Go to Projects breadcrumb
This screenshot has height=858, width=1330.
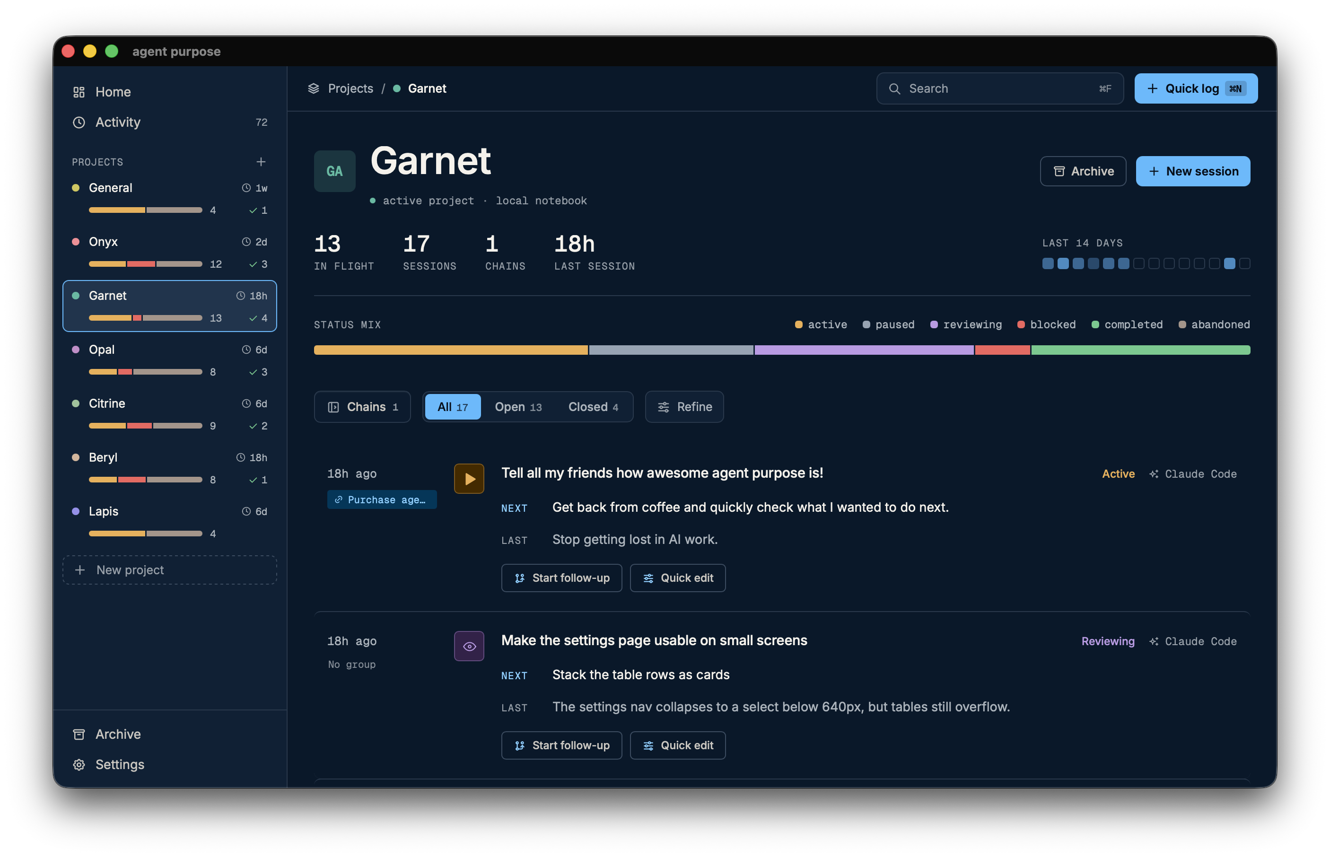click(x=350, y=88)
